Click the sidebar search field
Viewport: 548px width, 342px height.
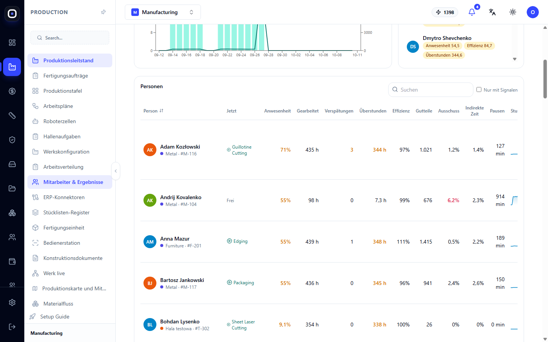[70, 38]
